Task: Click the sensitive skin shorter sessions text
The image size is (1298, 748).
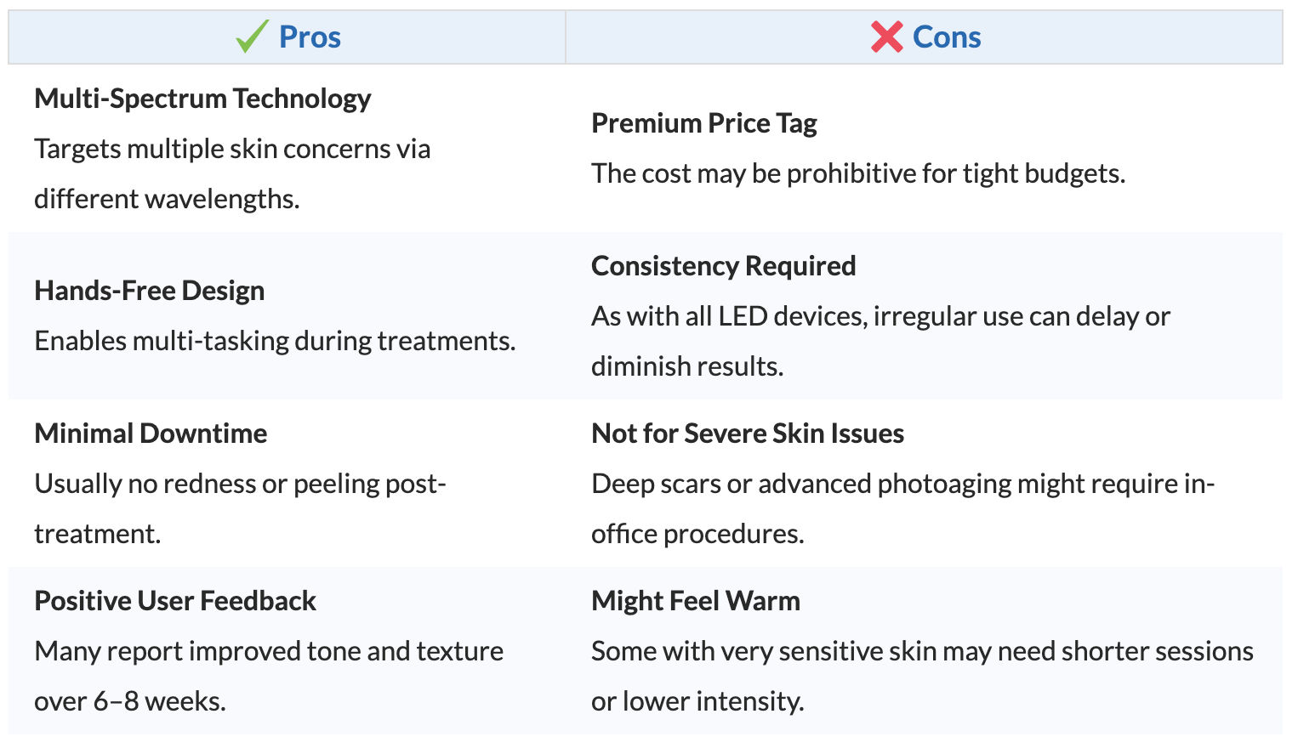Action: [922, 676]
